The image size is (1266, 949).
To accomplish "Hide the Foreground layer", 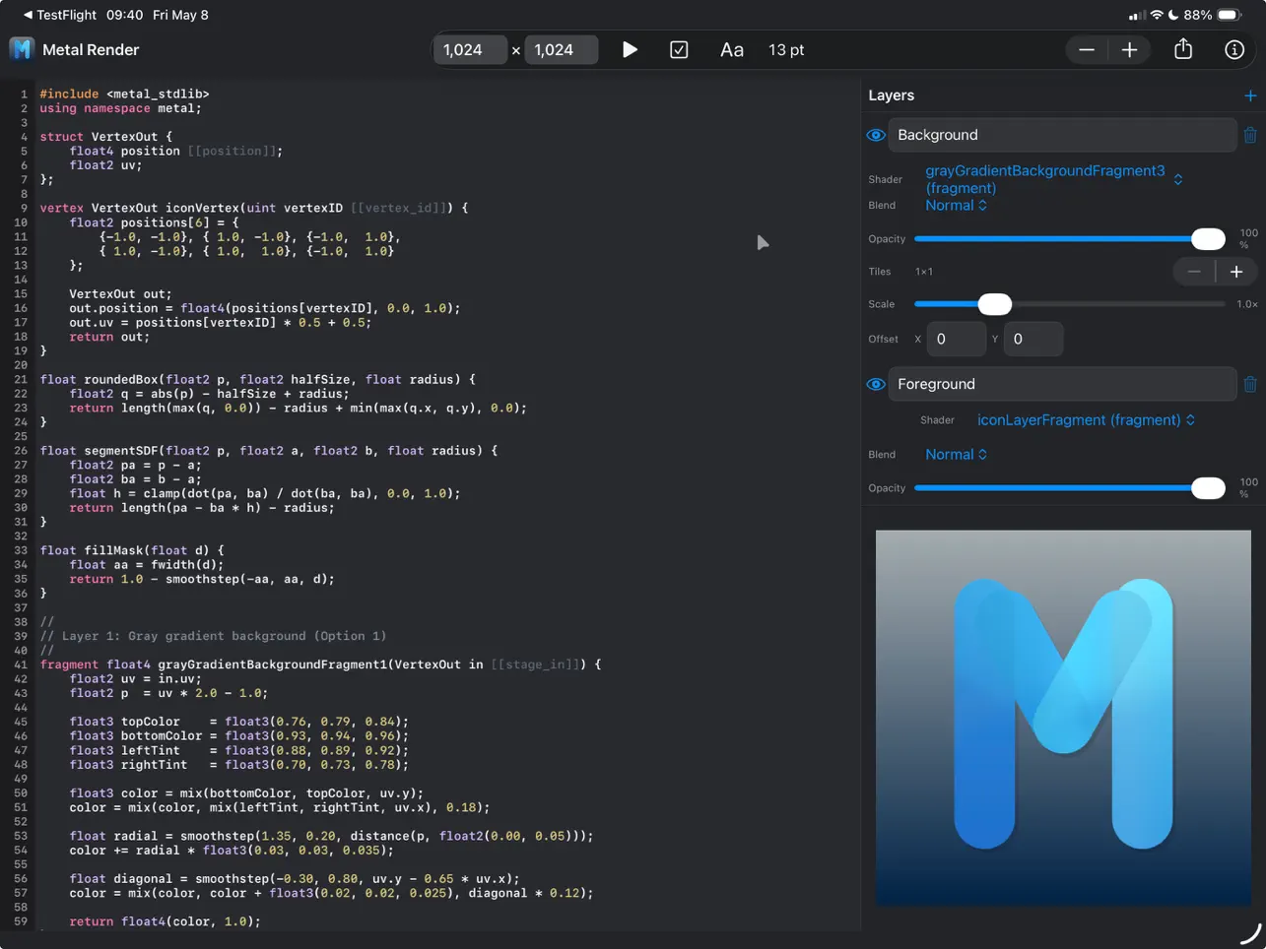I will click(x=876, y=384).
